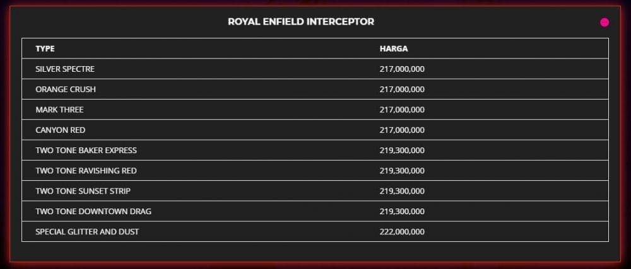Image resolution: width=631 pixels, height=269 pixels.
Task: Click the pink circle icon in the panel header
Action: click(604, 23)
